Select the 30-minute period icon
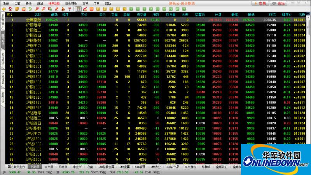The width and height of the screenshot is (311, 175). [157, 9]
